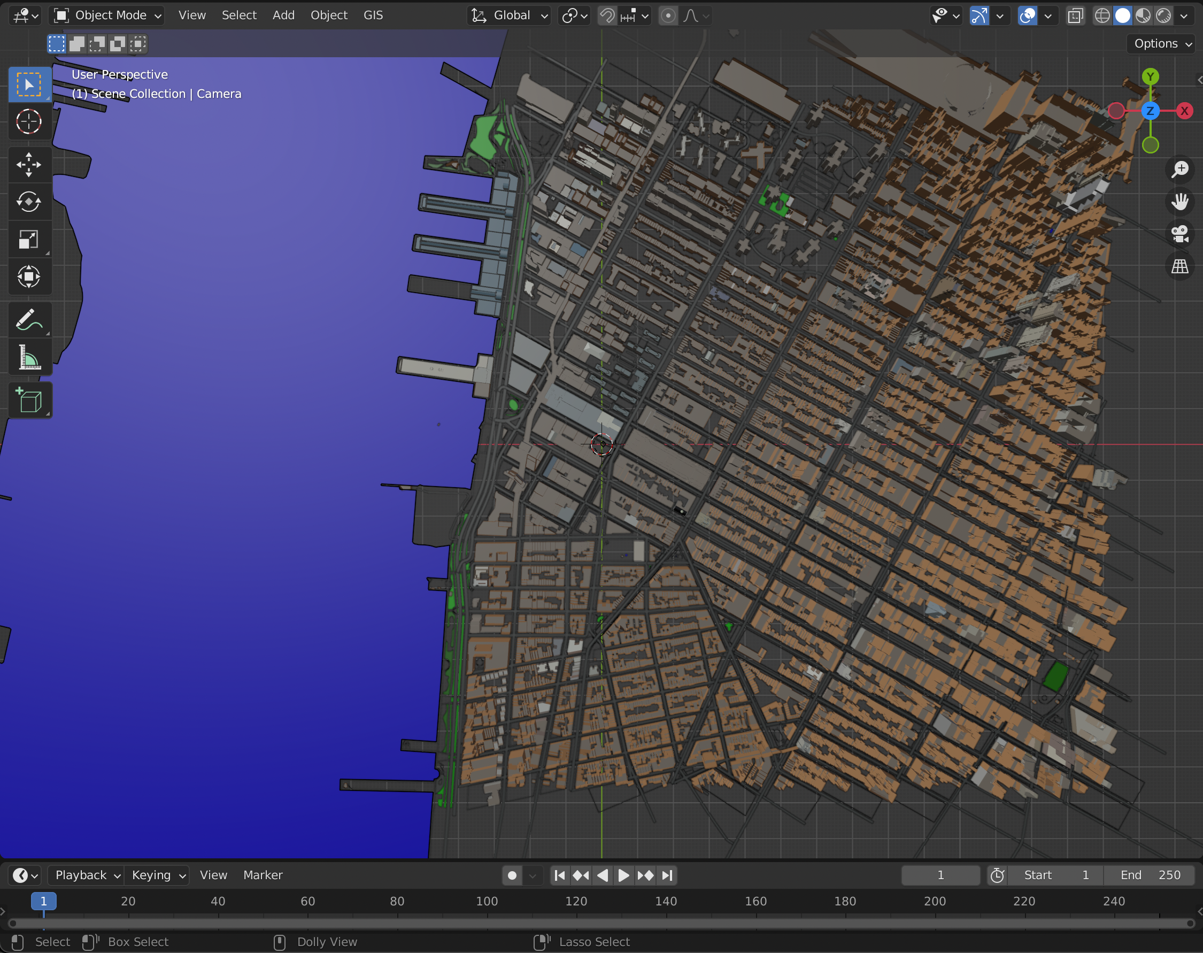Activate the 3D Cursor tool
1203x953 pixels.
pos(29,121)
